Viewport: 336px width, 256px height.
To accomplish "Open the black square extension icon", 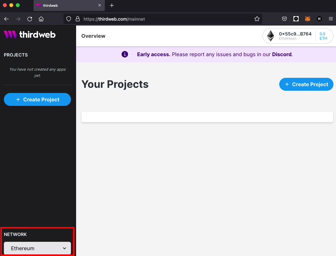I will point(296,19).
